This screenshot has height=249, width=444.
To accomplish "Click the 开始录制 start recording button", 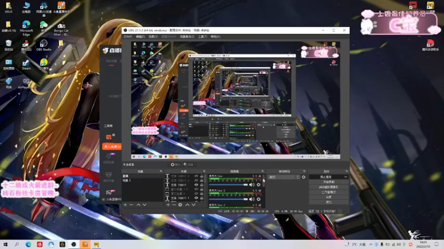I will tap(329, 182).
